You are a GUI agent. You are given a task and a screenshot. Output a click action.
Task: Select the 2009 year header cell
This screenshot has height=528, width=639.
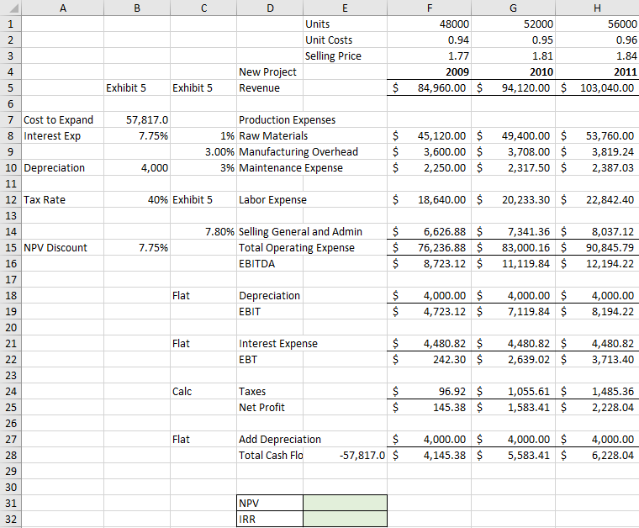tap(429, 71)
